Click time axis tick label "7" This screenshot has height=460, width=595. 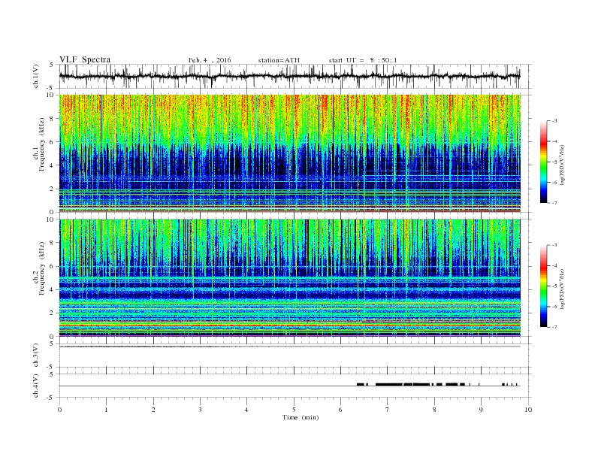click(388, 410)
